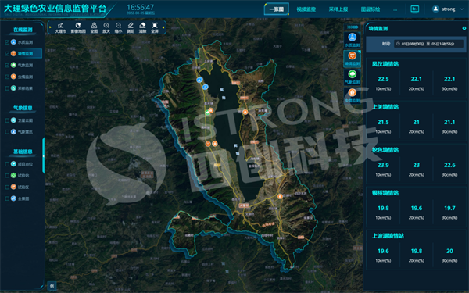469x293 pixels.
Task: Uncheck the 水质监测 layer checkbox
Action: [x=7, y=42]
